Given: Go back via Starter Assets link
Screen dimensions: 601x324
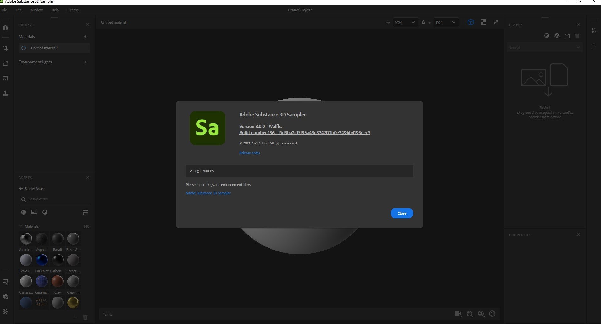Looking at the screenshot, I should [35, 189].
